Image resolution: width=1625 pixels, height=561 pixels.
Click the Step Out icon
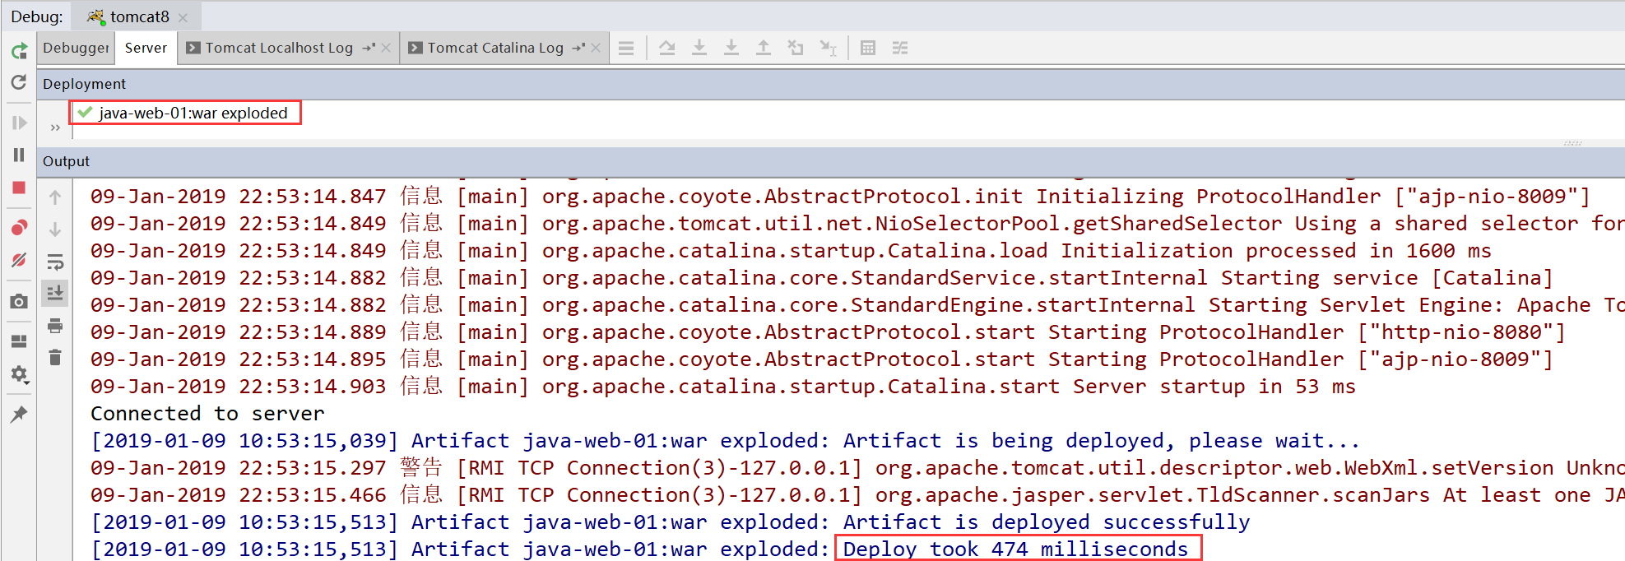click(764, 48)
